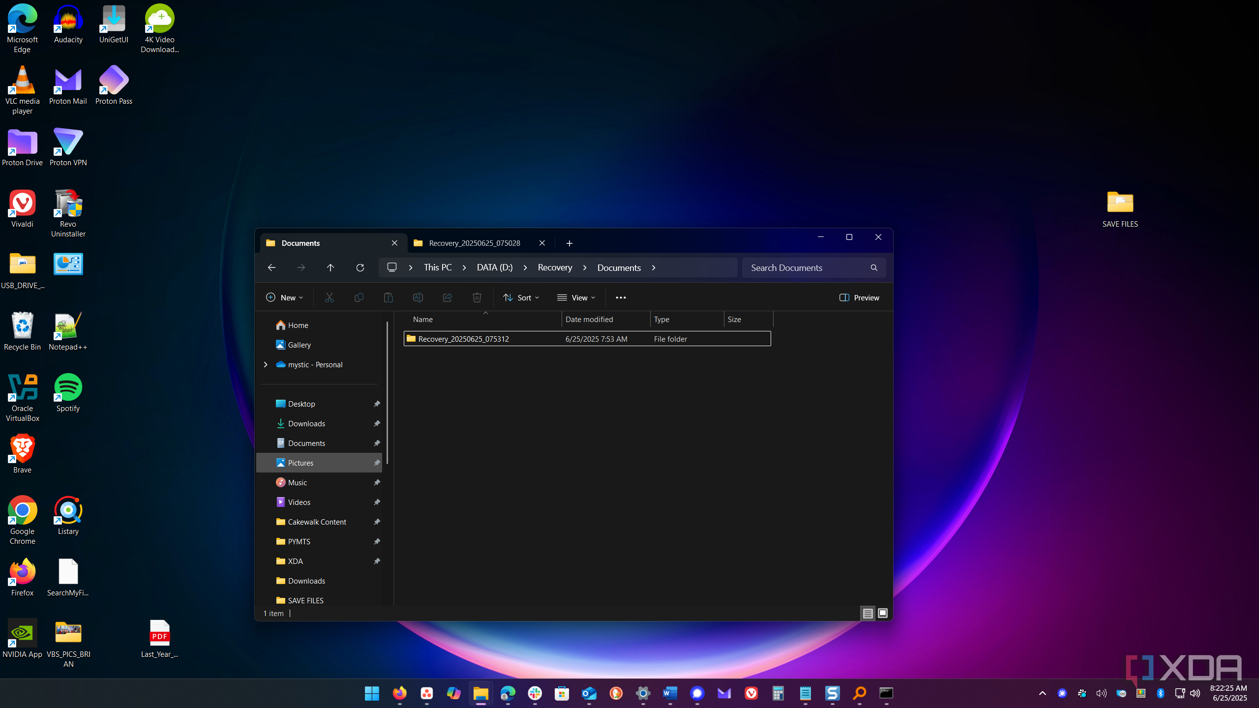The height and width of the screenshot is (708, 1259).
Task: Open Pictures in the navigation pane
Action: coord(319,463)
